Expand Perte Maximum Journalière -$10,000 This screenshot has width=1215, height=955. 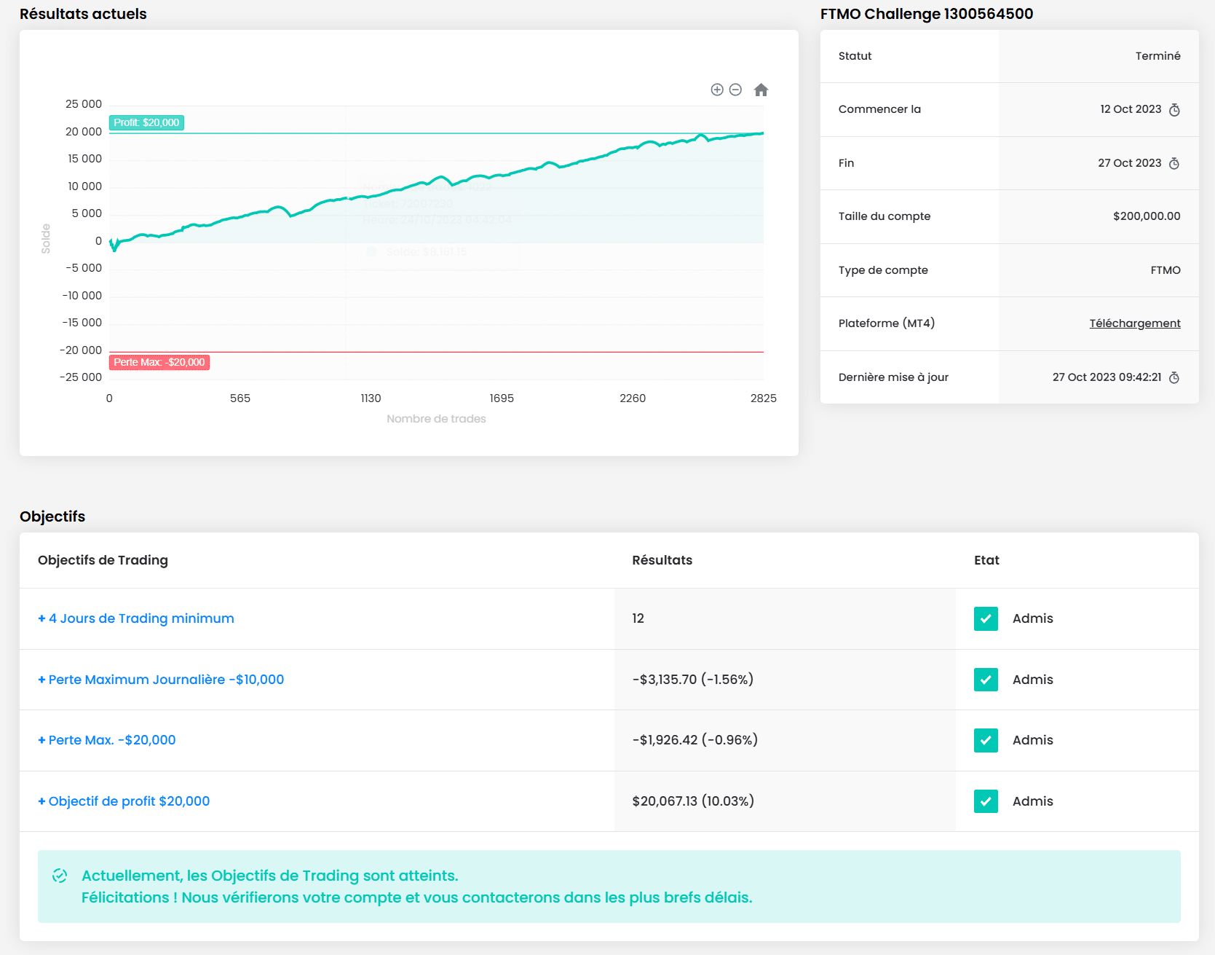(161, 680)
